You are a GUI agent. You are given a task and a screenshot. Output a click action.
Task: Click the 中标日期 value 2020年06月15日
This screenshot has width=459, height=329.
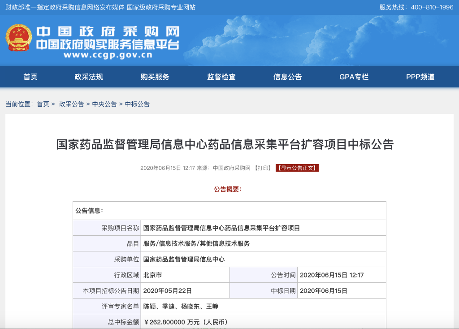tap(324, 290)
